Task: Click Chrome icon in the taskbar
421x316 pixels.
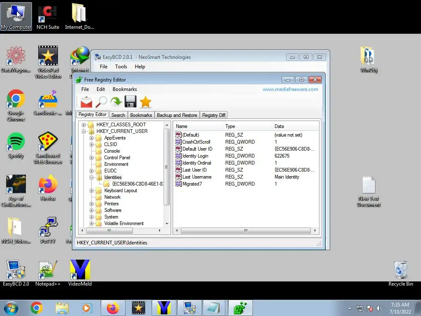Action: pyautogui.click(x=37, y=308)
